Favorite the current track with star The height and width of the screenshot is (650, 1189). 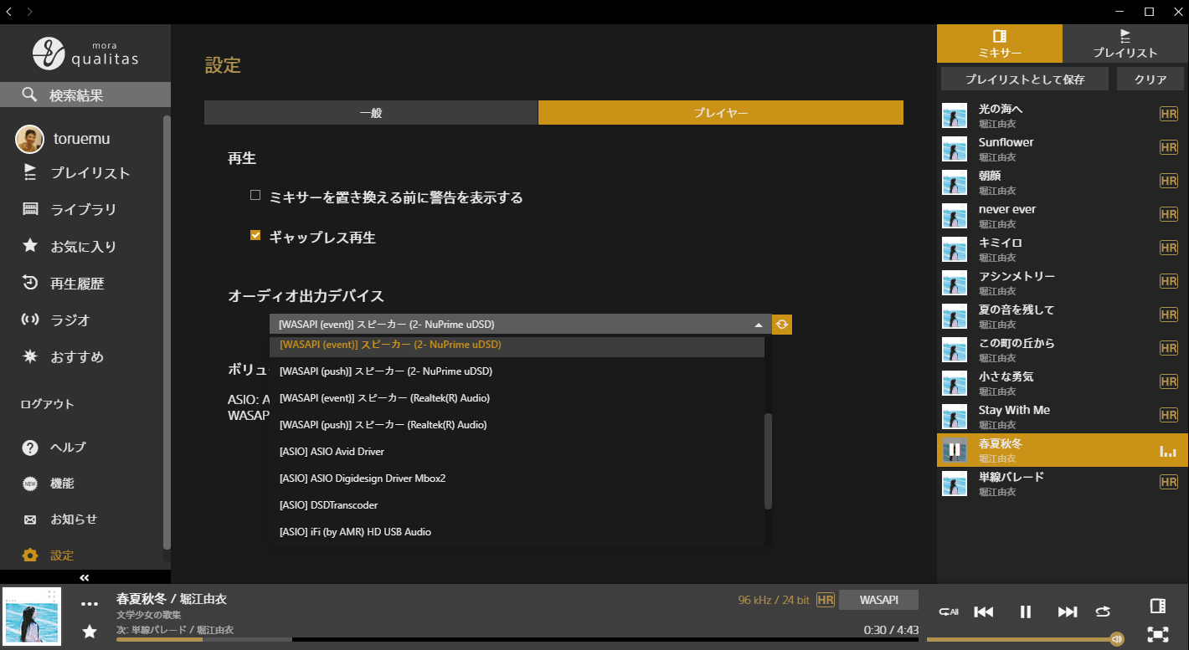tap(90, 632)
